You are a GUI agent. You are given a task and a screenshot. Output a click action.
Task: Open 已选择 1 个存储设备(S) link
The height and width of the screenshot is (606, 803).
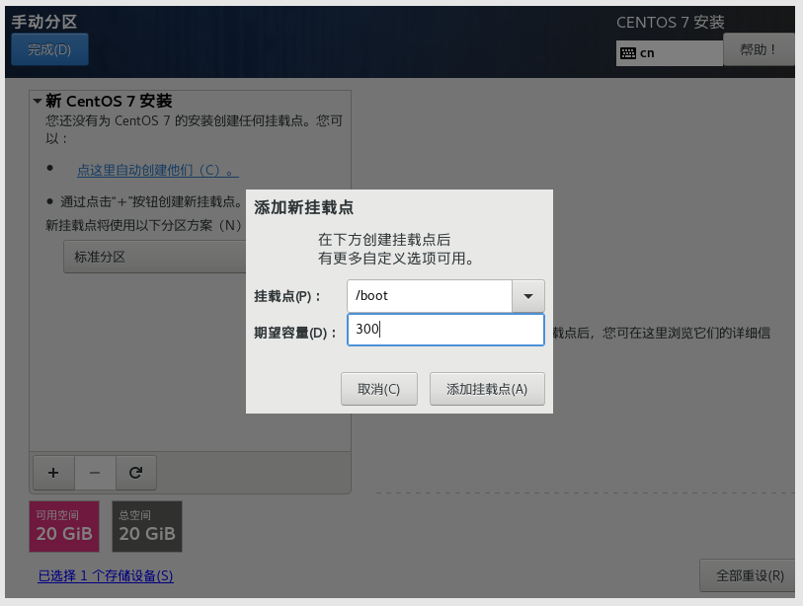[106, 575]
